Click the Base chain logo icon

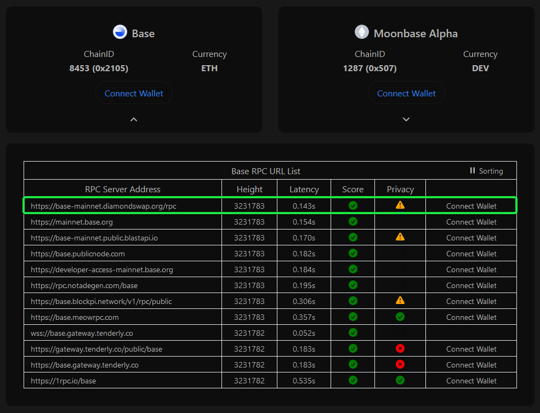click(120, 32)
